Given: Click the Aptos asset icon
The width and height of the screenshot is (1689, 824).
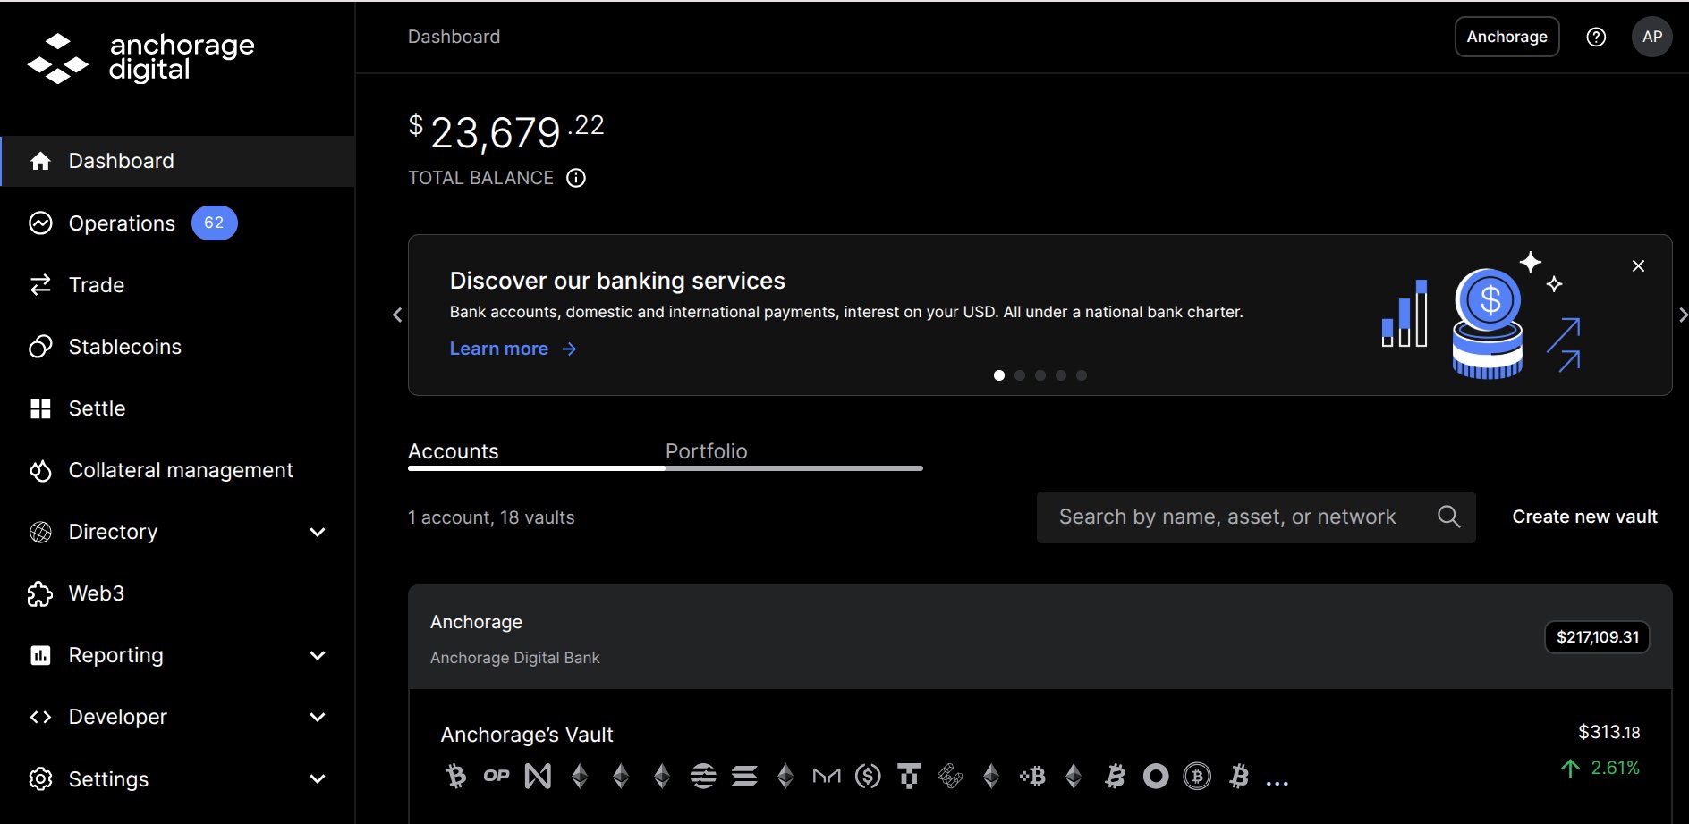Looking at the screenshot, I should point(703,776).
